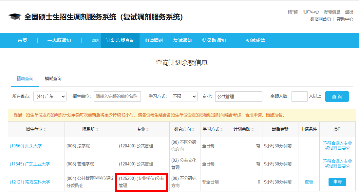Switch to the 模糊查询 tab
Image resolution: width=359 pixels, height=194 pixels.
pyautogui.click(x=53, y=78)
